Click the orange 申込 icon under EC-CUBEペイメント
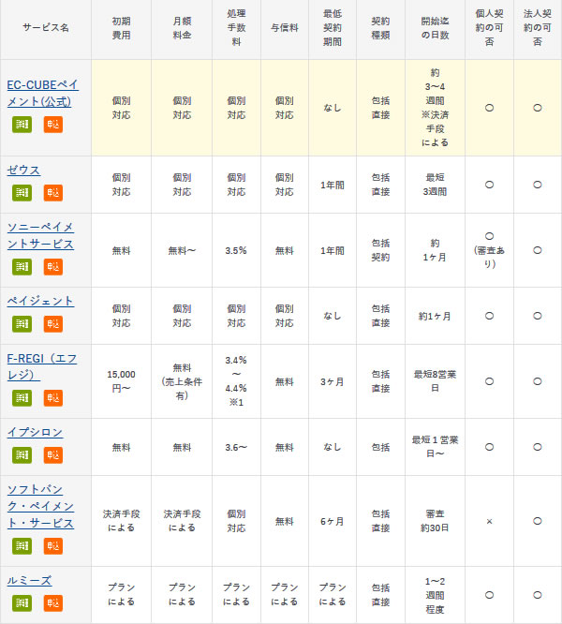562x624 pixels. tap(53, 125)
